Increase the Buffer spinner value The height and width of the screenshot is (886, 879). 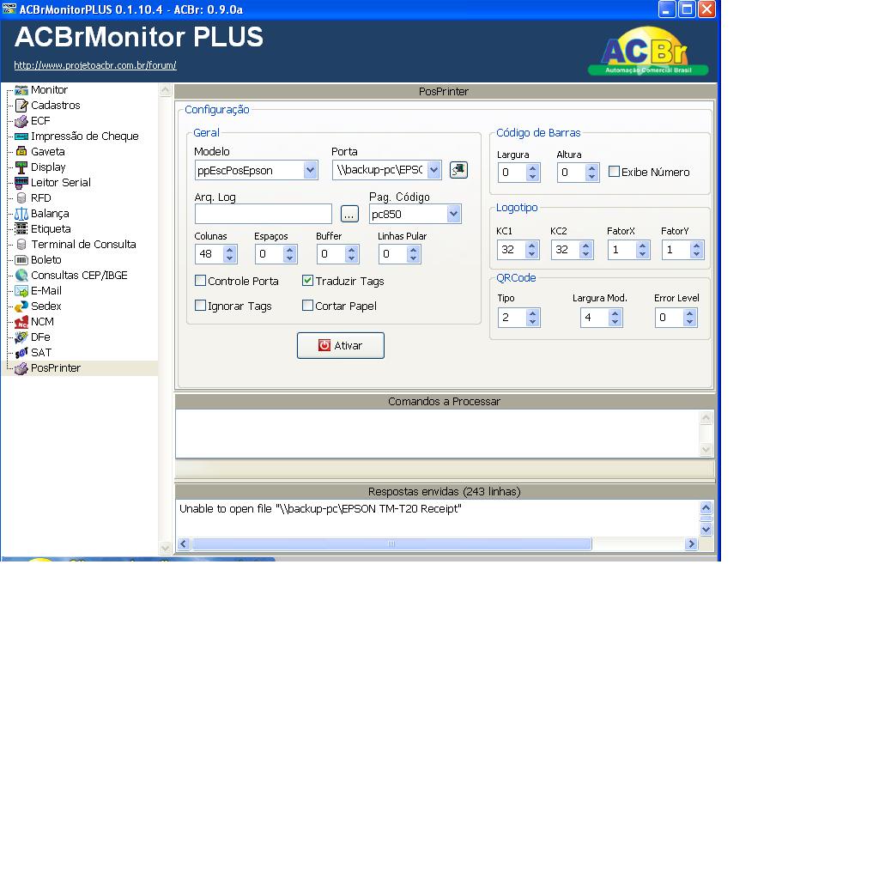click(351, 250)
